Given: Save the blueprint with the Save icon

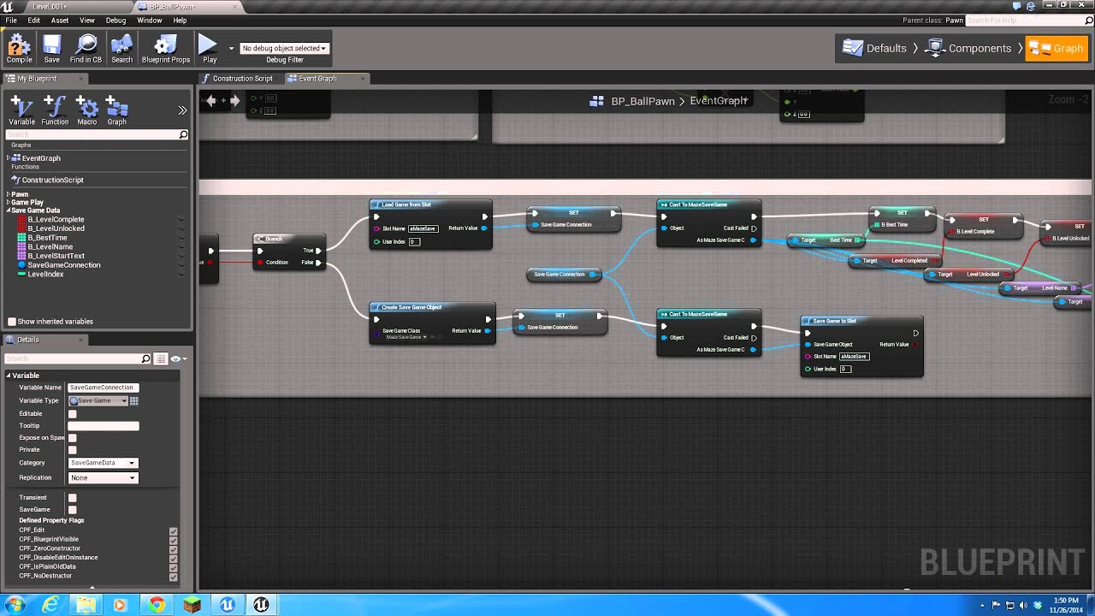Looking at the screenshot, I should point(51,49).
